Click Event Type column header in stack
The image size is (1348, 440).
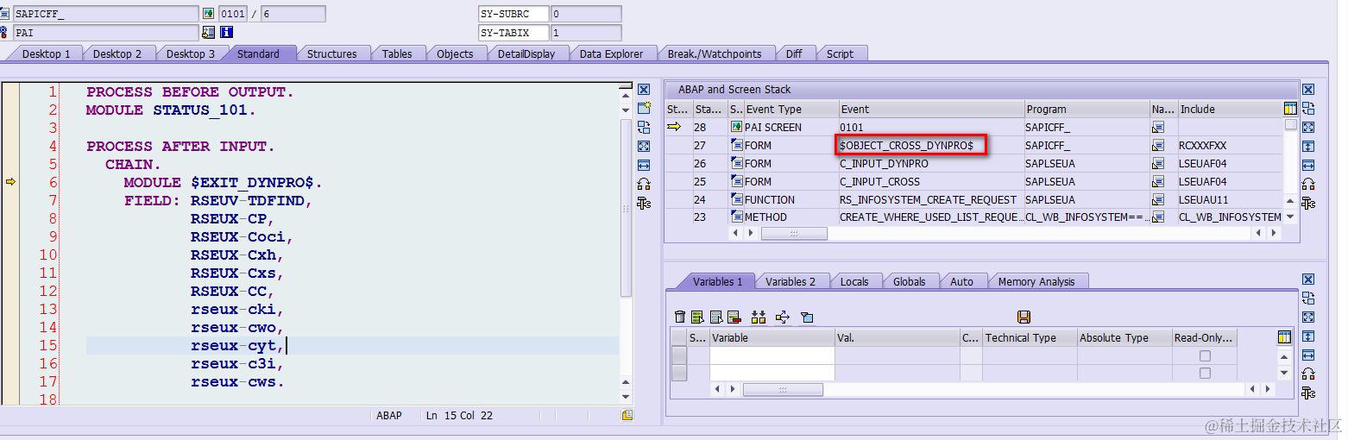pyautogui.click(x=791, y=109)
